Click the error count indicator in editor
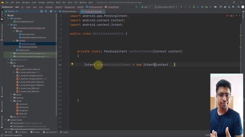 coord(228,16)
